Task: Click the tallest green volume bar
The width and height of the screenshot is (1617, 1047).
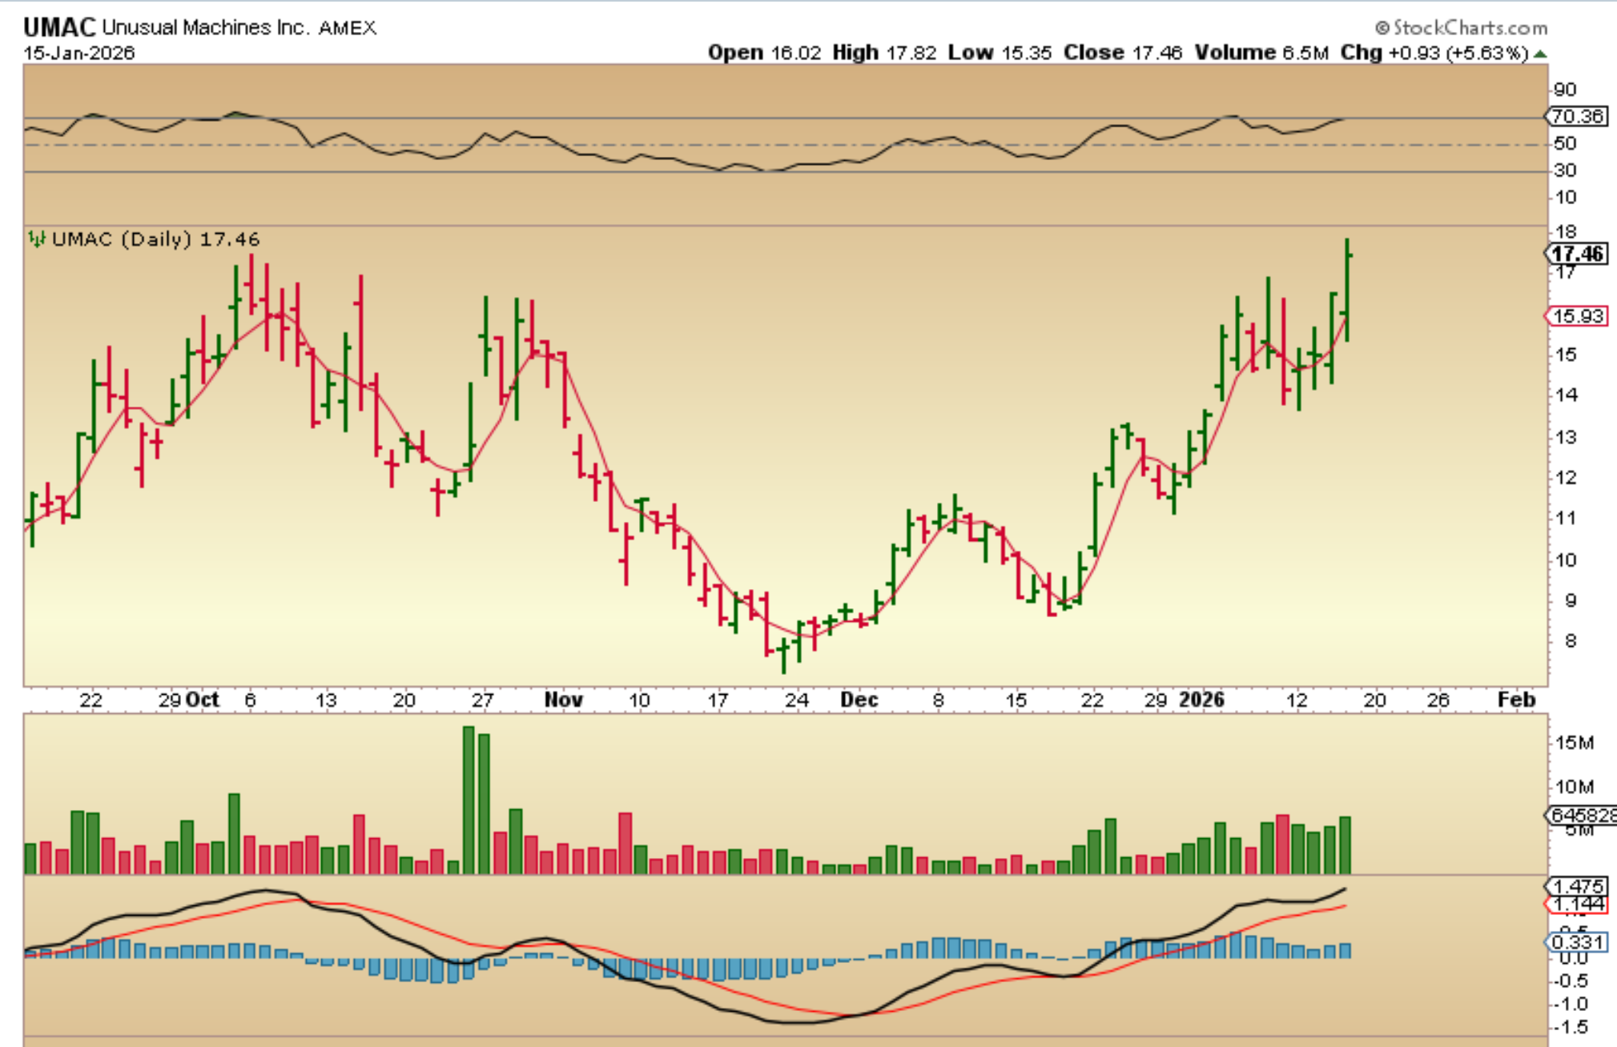Action: click(x=469, y=799)
